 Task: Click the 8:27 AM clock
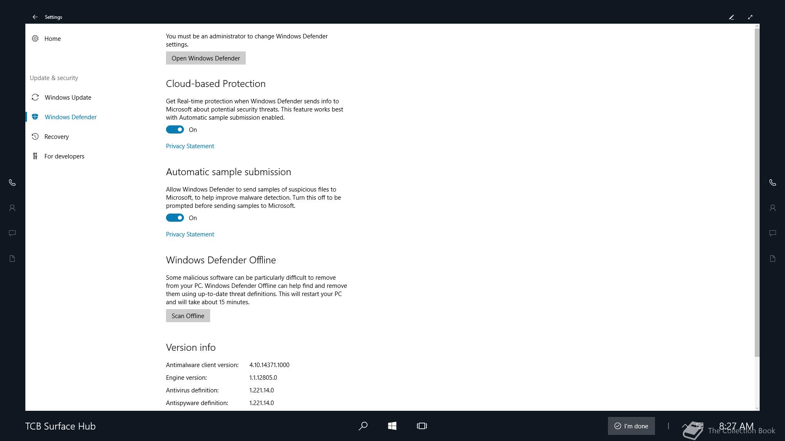pyautogui.click(x=736, y=426)
